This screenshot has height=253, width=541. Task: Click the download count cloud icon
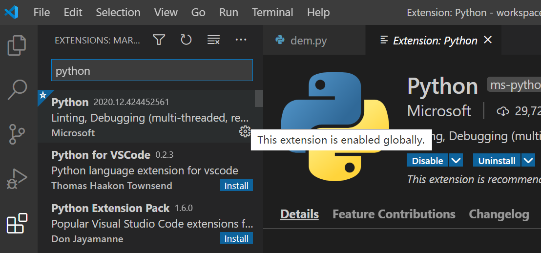pos(503,111)
